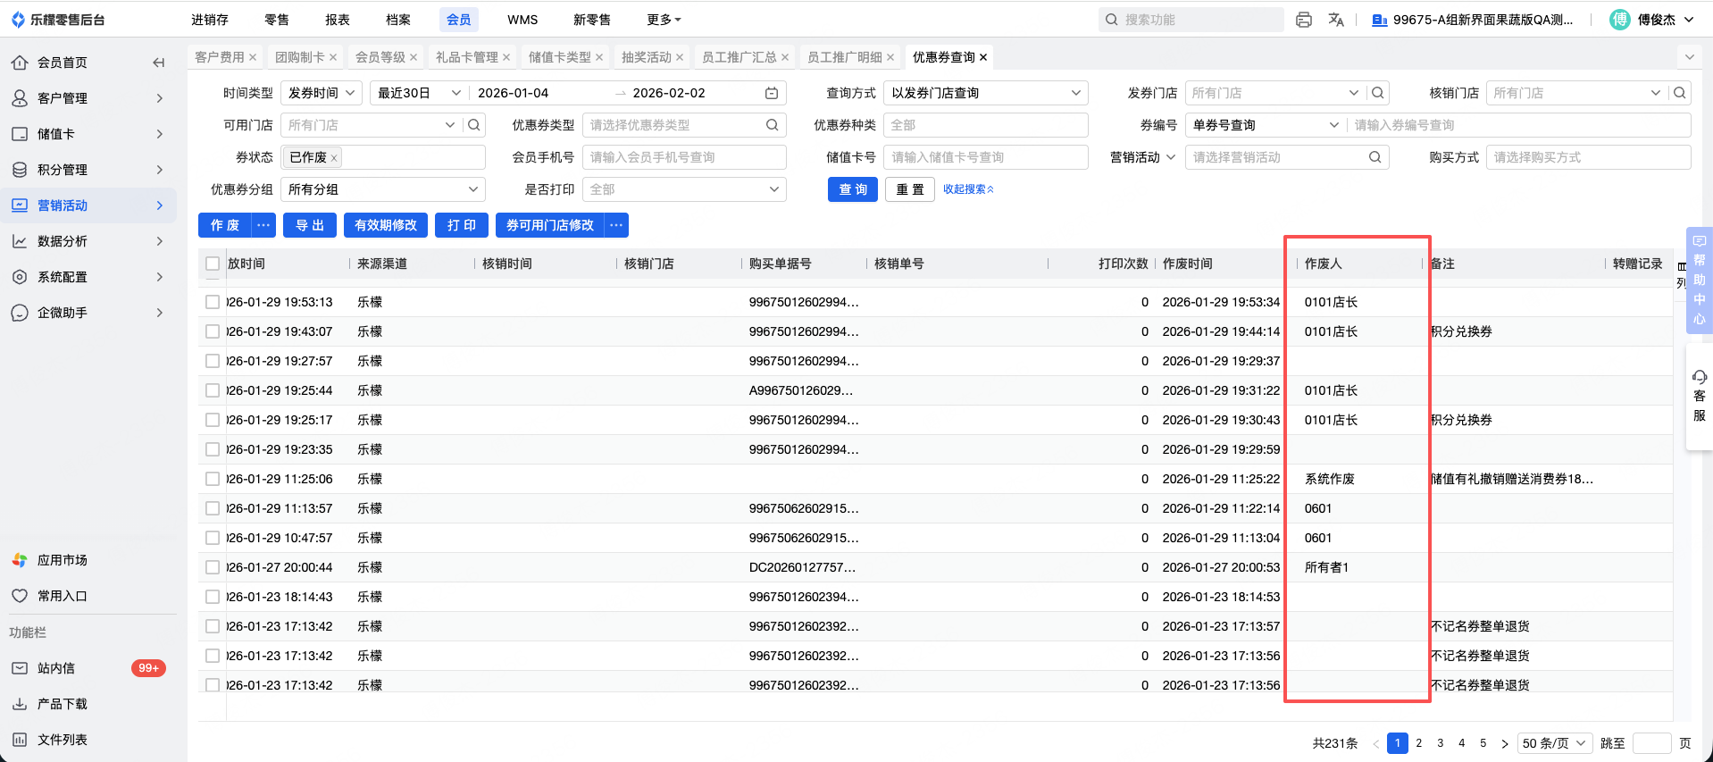Screen dimensions: 1713x762
Task: Expand the 优惠券分组 dropdown
Action: pos(383,189)
